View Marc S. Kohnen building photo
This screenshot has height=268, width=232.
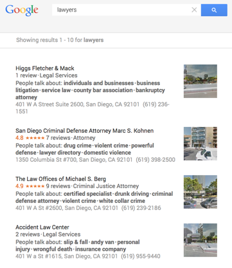point(201,144)
